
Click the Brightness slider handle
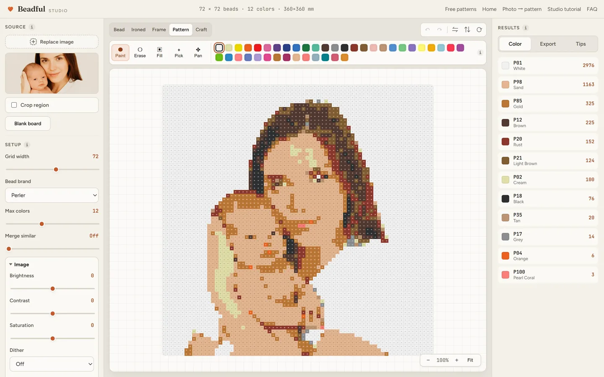[52, 289]
